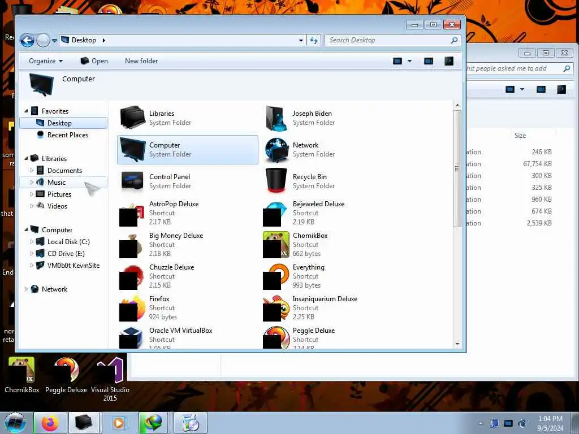Select the Bejeweled Deluxe shortcut icon
This screenshot has height=434, width=579.
coord(276,213)
